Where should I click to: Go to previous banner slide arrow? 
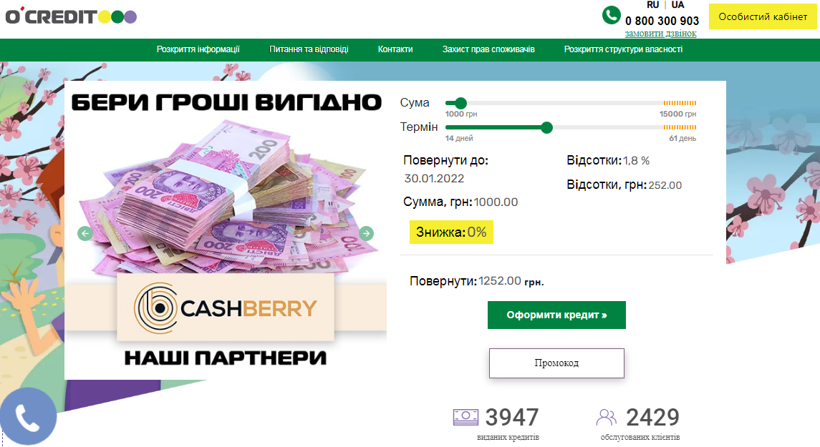pos(85,233)
